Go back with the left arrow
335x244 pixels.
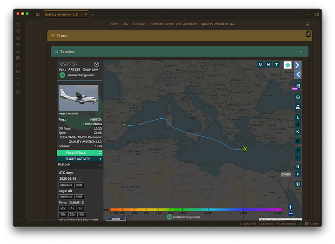(x=32, y=24)
